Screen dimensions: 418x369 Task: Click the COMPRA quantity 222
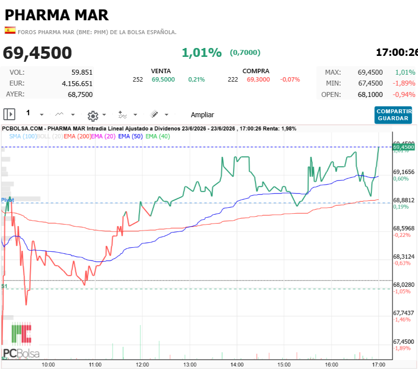[x=233, y=80]
